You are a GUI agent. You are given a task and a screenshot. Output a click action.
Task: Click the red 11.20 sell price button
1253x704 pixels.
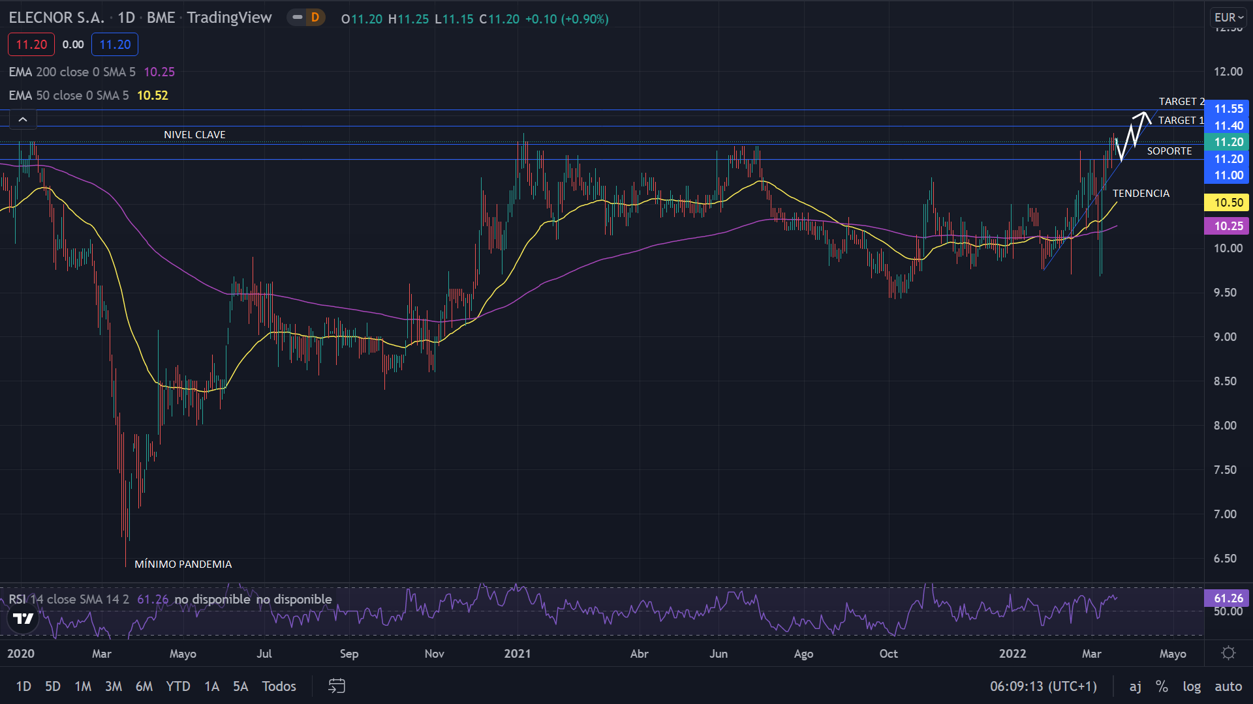coord(31,44)
